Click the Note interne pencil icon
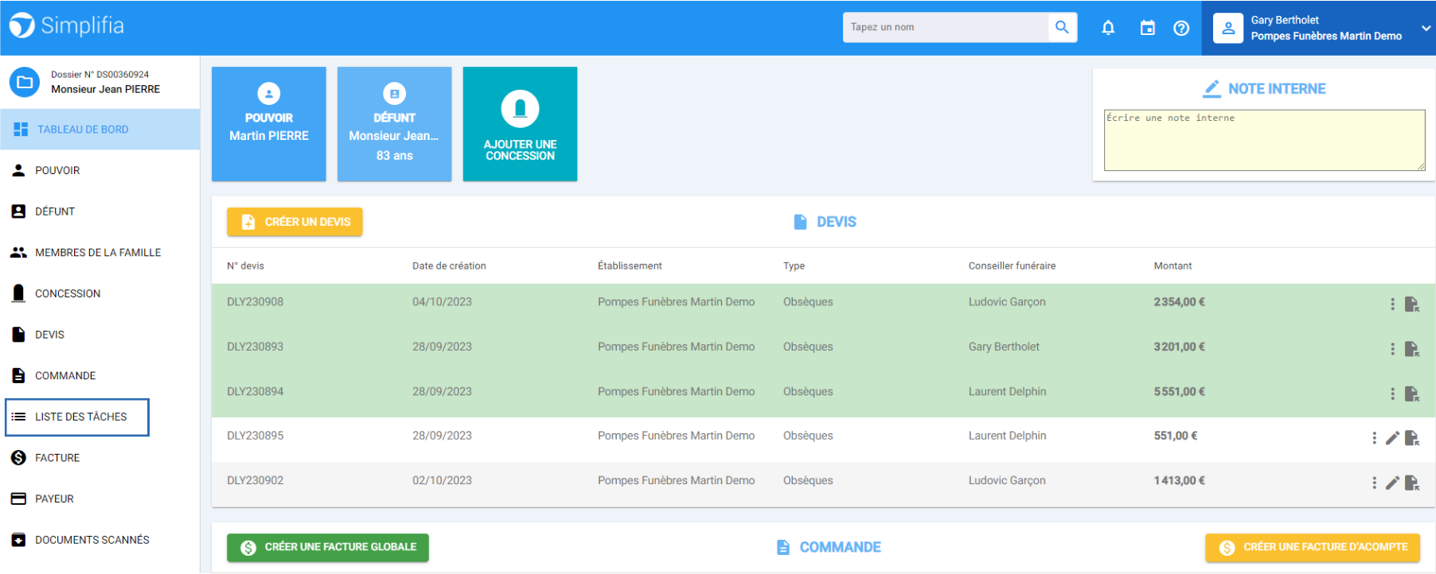This screenshot has width=1436, height=574. point(1212,89)
